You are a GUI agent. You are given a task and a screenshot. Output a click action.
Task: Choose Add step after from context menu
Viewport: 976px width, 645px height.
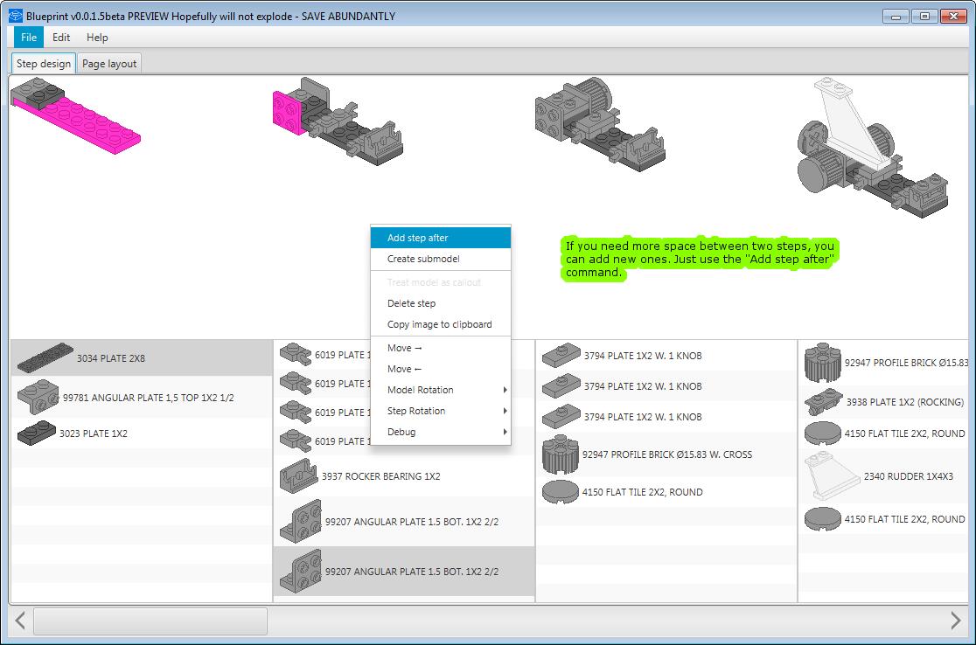441,238
